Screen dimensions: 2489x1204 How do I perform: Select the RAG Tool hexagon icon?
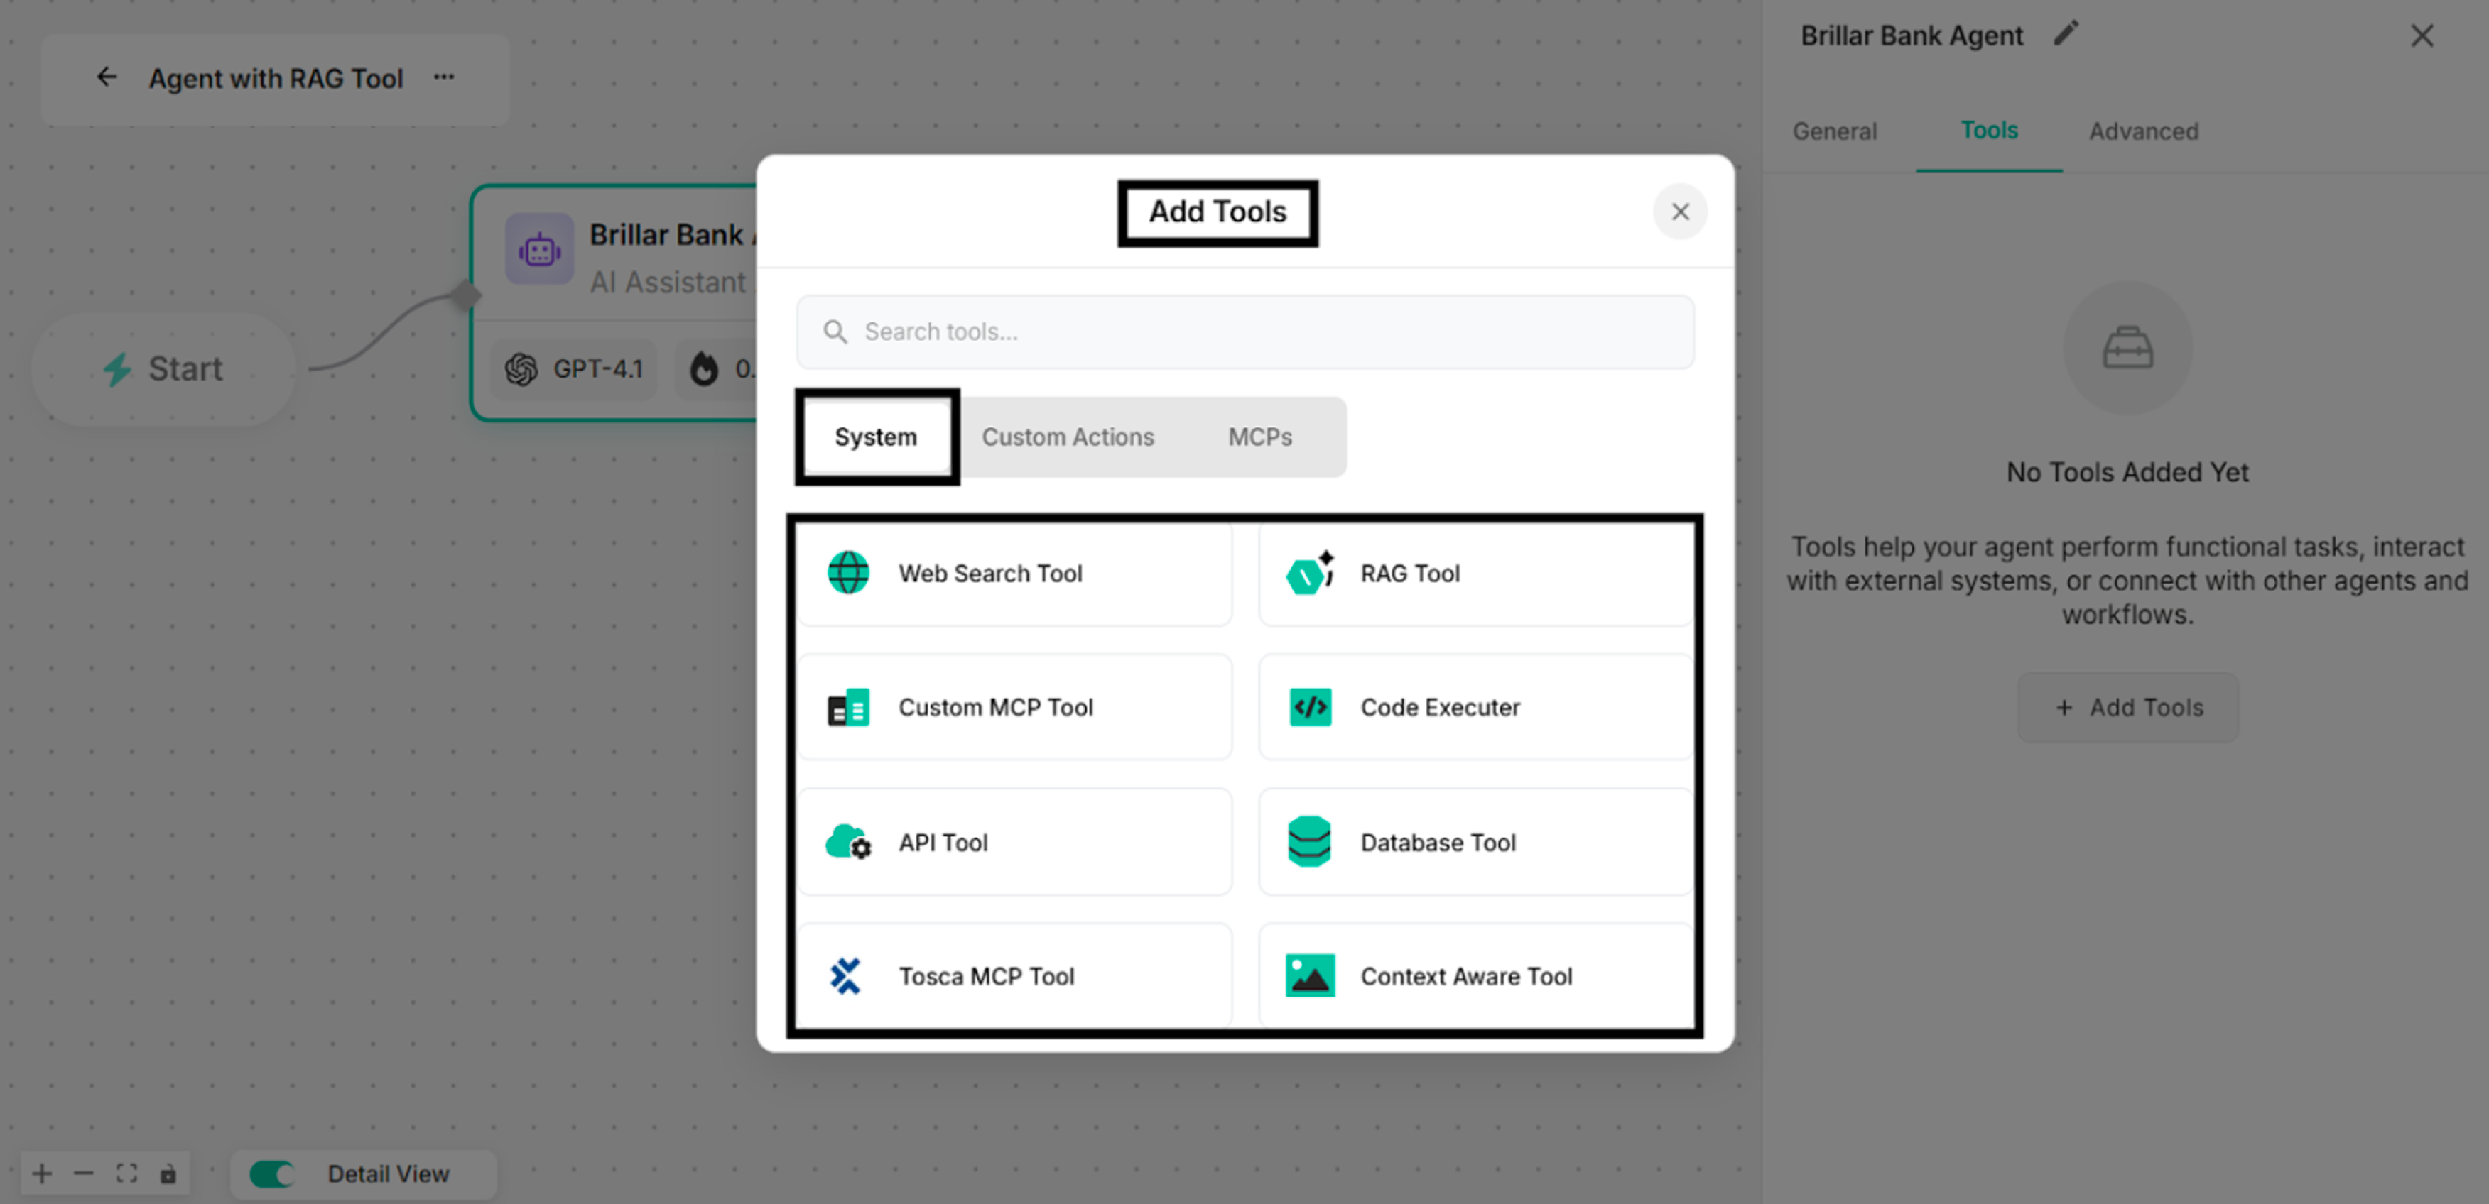[x=1309, y=571]
